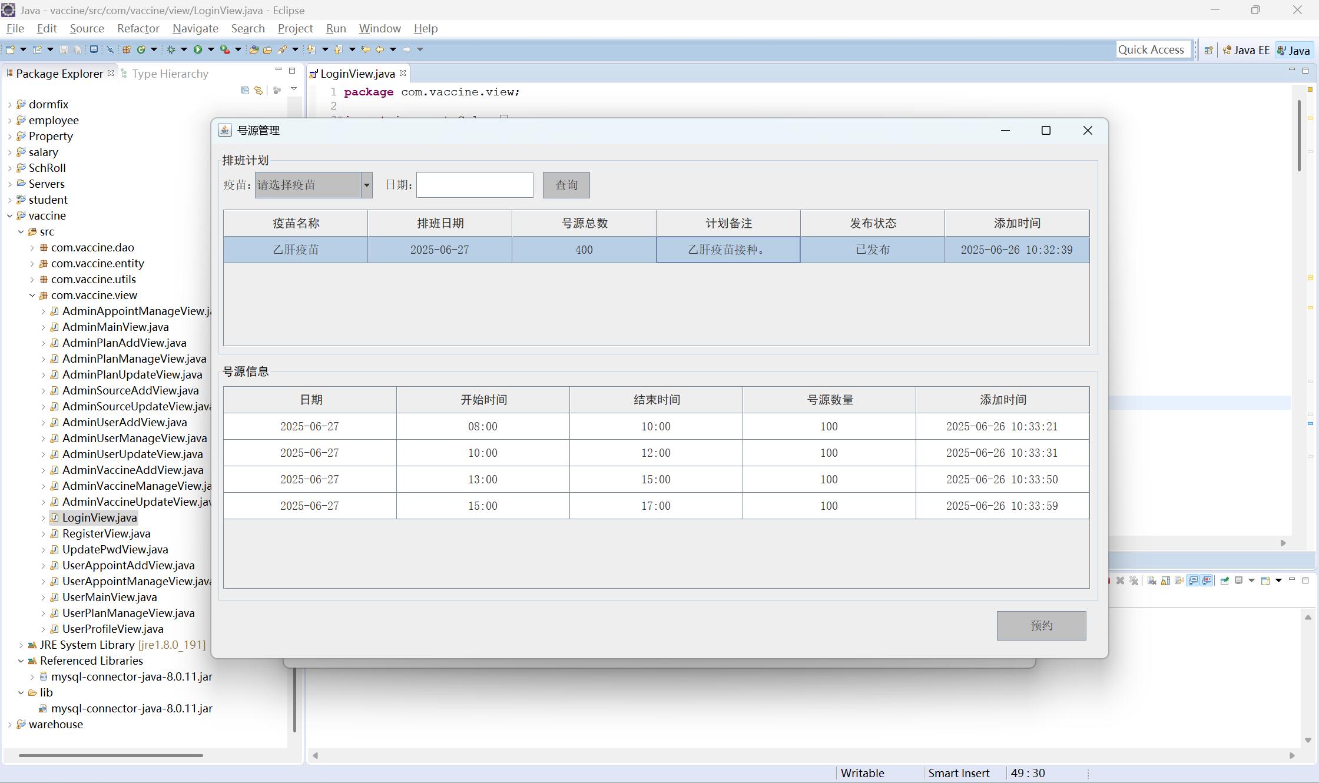The image size is (1319, 783).
Task: Click the Quick Access search field
Action: point(1153,50)
